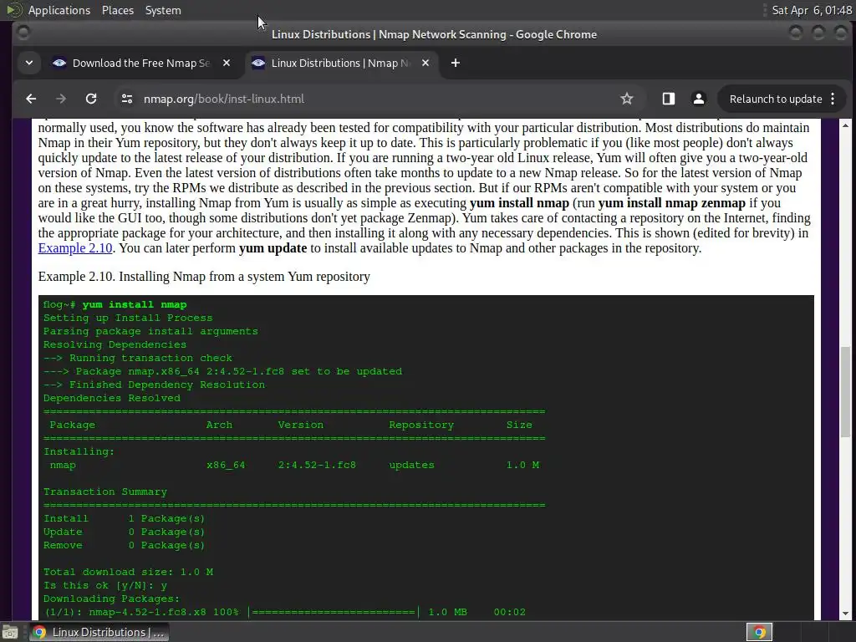The height and width of the screenshot is (642, 856).
Task: Click 'Total download size: 1.0 M' line
Action: (x=128, y=572)
